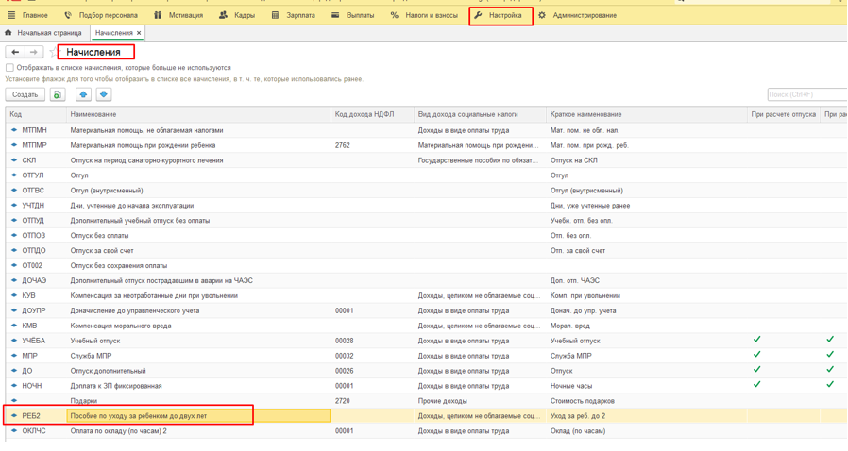Open the Налоги и взносы section
The width and height of the screenshot is (848, 451).
[424, 15]
